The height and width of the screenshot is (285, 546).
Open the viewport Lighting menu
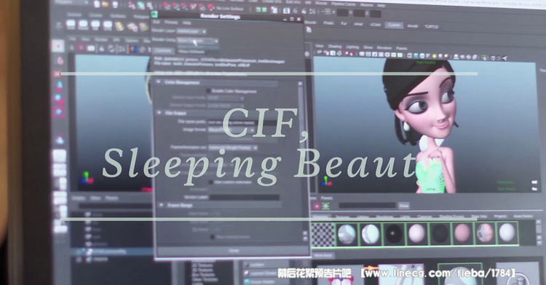click(352, 47)
